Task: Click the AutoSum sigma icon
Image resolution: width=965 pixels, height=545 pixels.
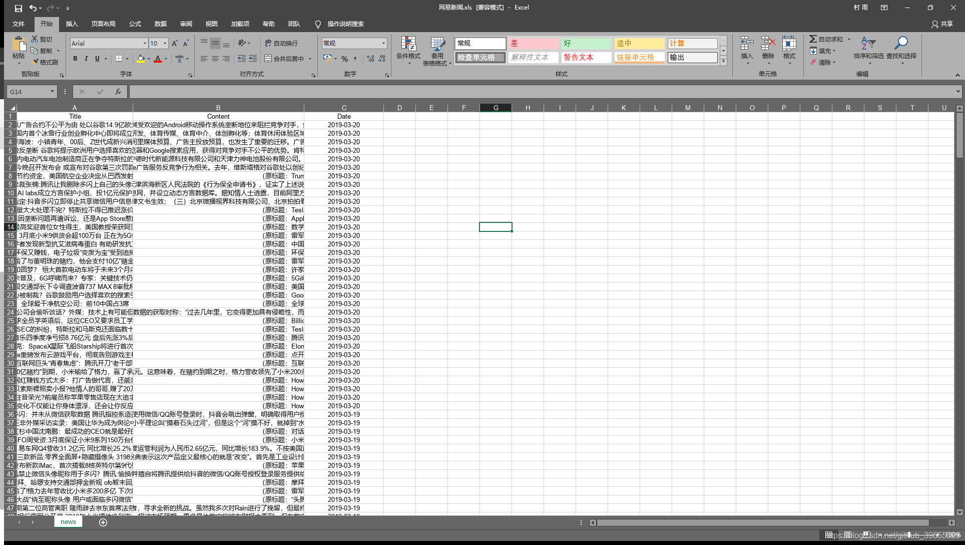Action: [813, 39]
